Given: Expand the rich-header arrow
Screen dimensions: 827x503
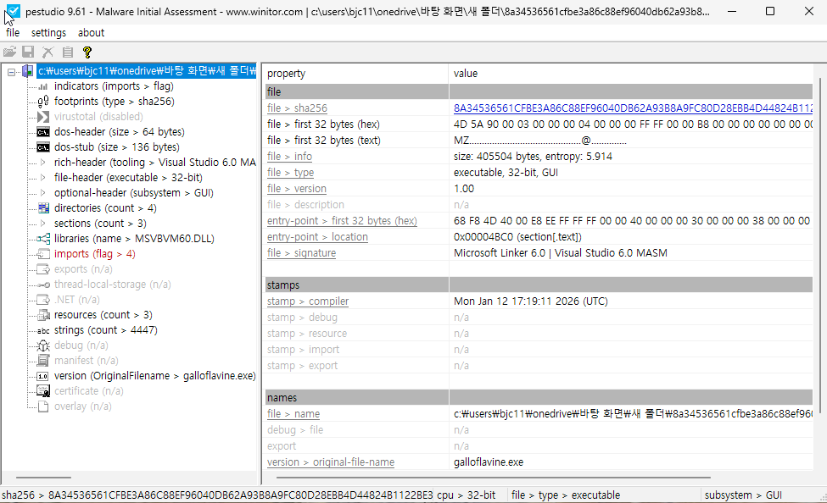Looking at the screenshot, I should (x=43, y=163).
